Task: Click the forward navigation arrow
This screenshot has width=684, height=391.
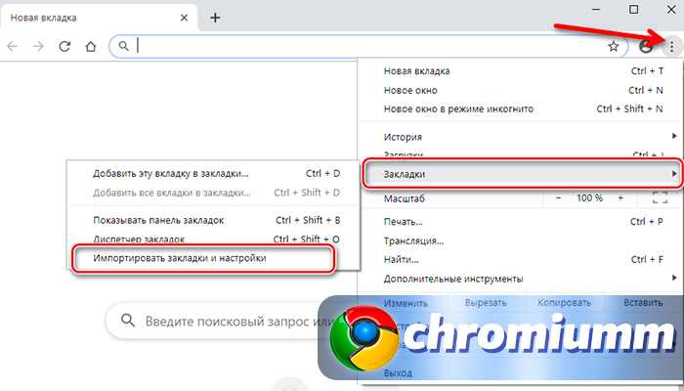Action: 38,46
